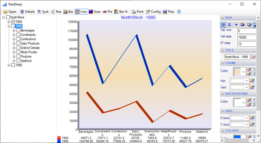The image size is (261, 143).
Task: Select the Bar chart type
Action: (x=69, y=12)
